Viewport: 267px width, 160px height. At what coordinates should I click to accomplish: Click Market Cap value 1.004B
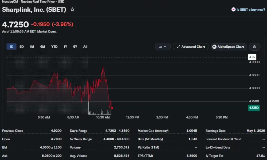click(192, 131)
